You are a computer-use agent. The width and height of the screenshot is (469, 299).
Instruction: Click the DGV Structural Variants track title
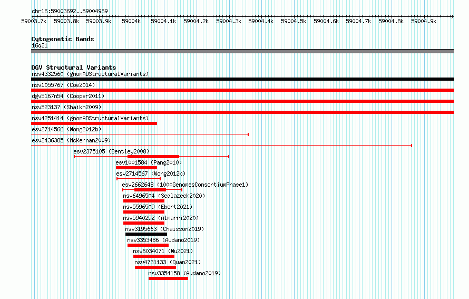pos(74,67)
